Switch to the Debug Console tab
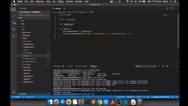 pyautogui.click(x=81, y=66)
